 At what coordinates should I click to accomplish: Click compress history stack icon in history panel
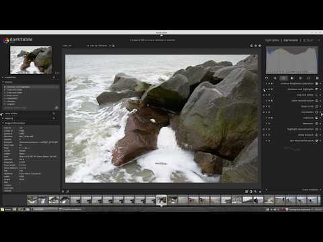(57, 108)
